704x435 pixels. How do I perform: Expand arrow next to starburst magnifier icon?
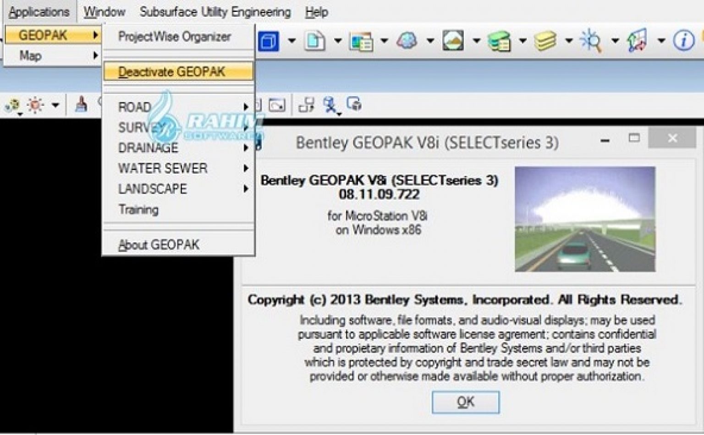(616, 41)
